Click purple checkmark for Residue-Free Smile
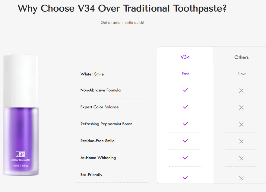This screenshot has width=266, height=192. pos(185,141)
